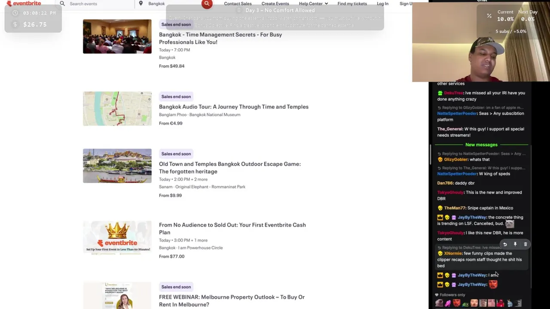550x309 pixels.
Task: Open the Old Town and Temples Escape Game event
Action: pyautogui.click(x=230, y=167)
